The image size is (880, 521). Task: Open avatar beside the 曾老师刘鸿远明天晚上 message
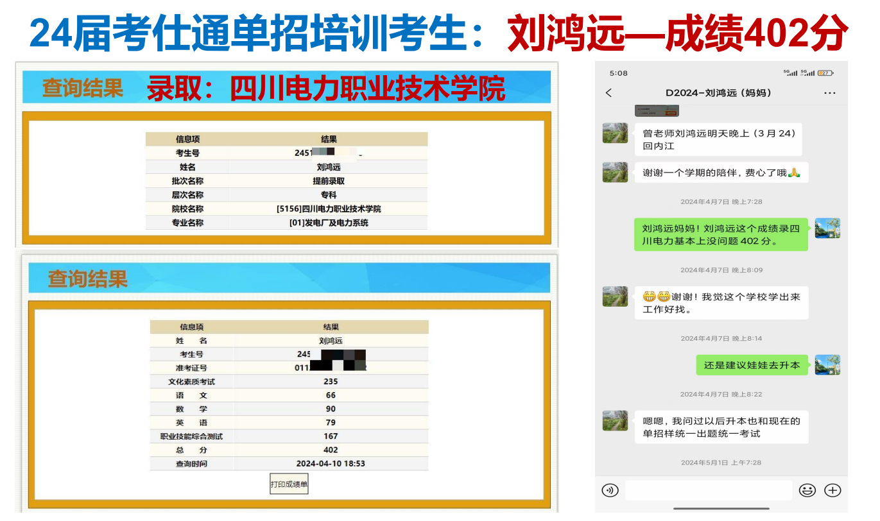pyautogui.click(x=615, y=133)
